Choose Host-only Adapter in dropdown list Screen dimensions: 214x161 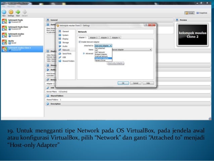pos(103,58)
